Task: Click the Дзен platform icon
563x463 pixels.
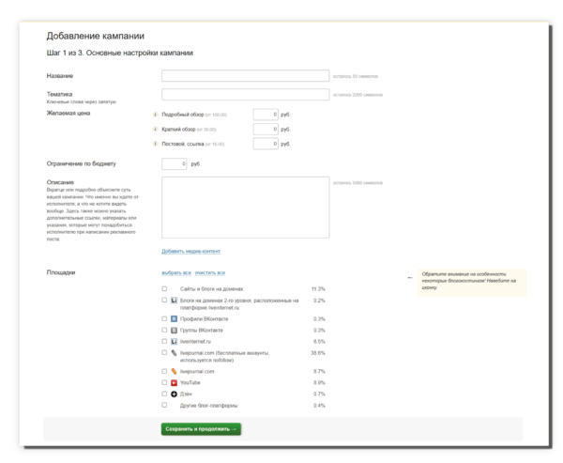Action: click(x=174, y=394)
